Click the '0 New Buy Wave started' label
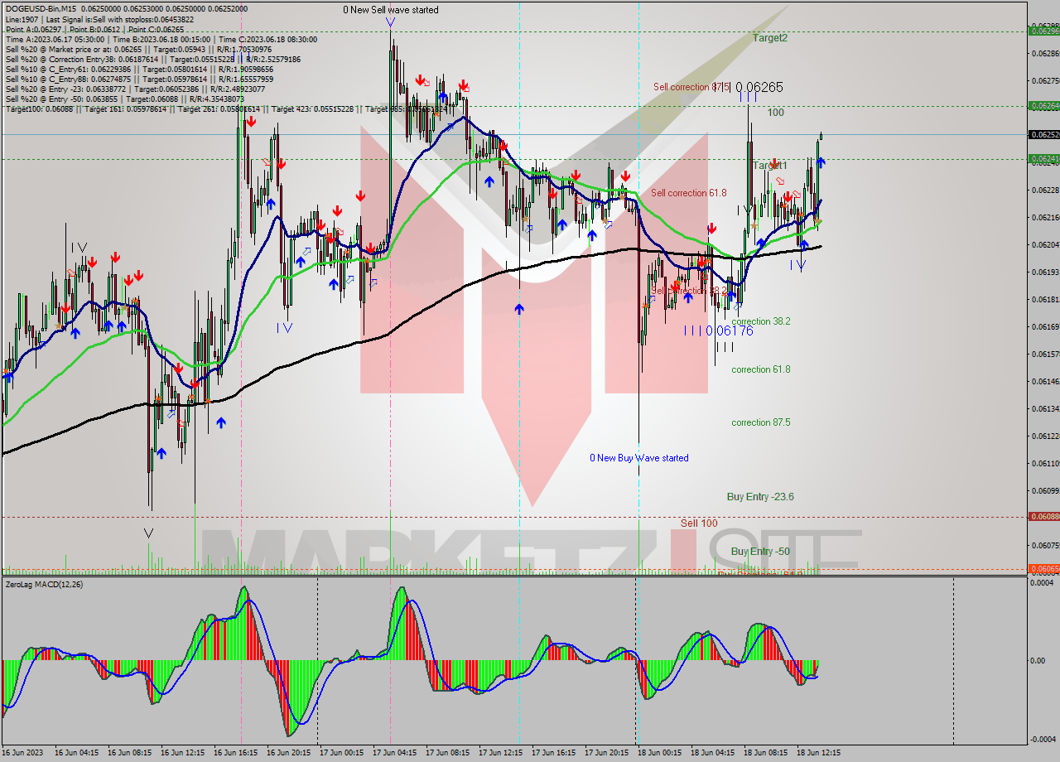The image size is (1060, 762). [x=638, y=458]
